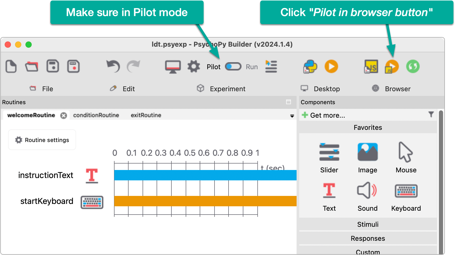The width and height of the screenshot is (455, 255).
Task: Click the startKeyboard component label
Action: (47, 201)
